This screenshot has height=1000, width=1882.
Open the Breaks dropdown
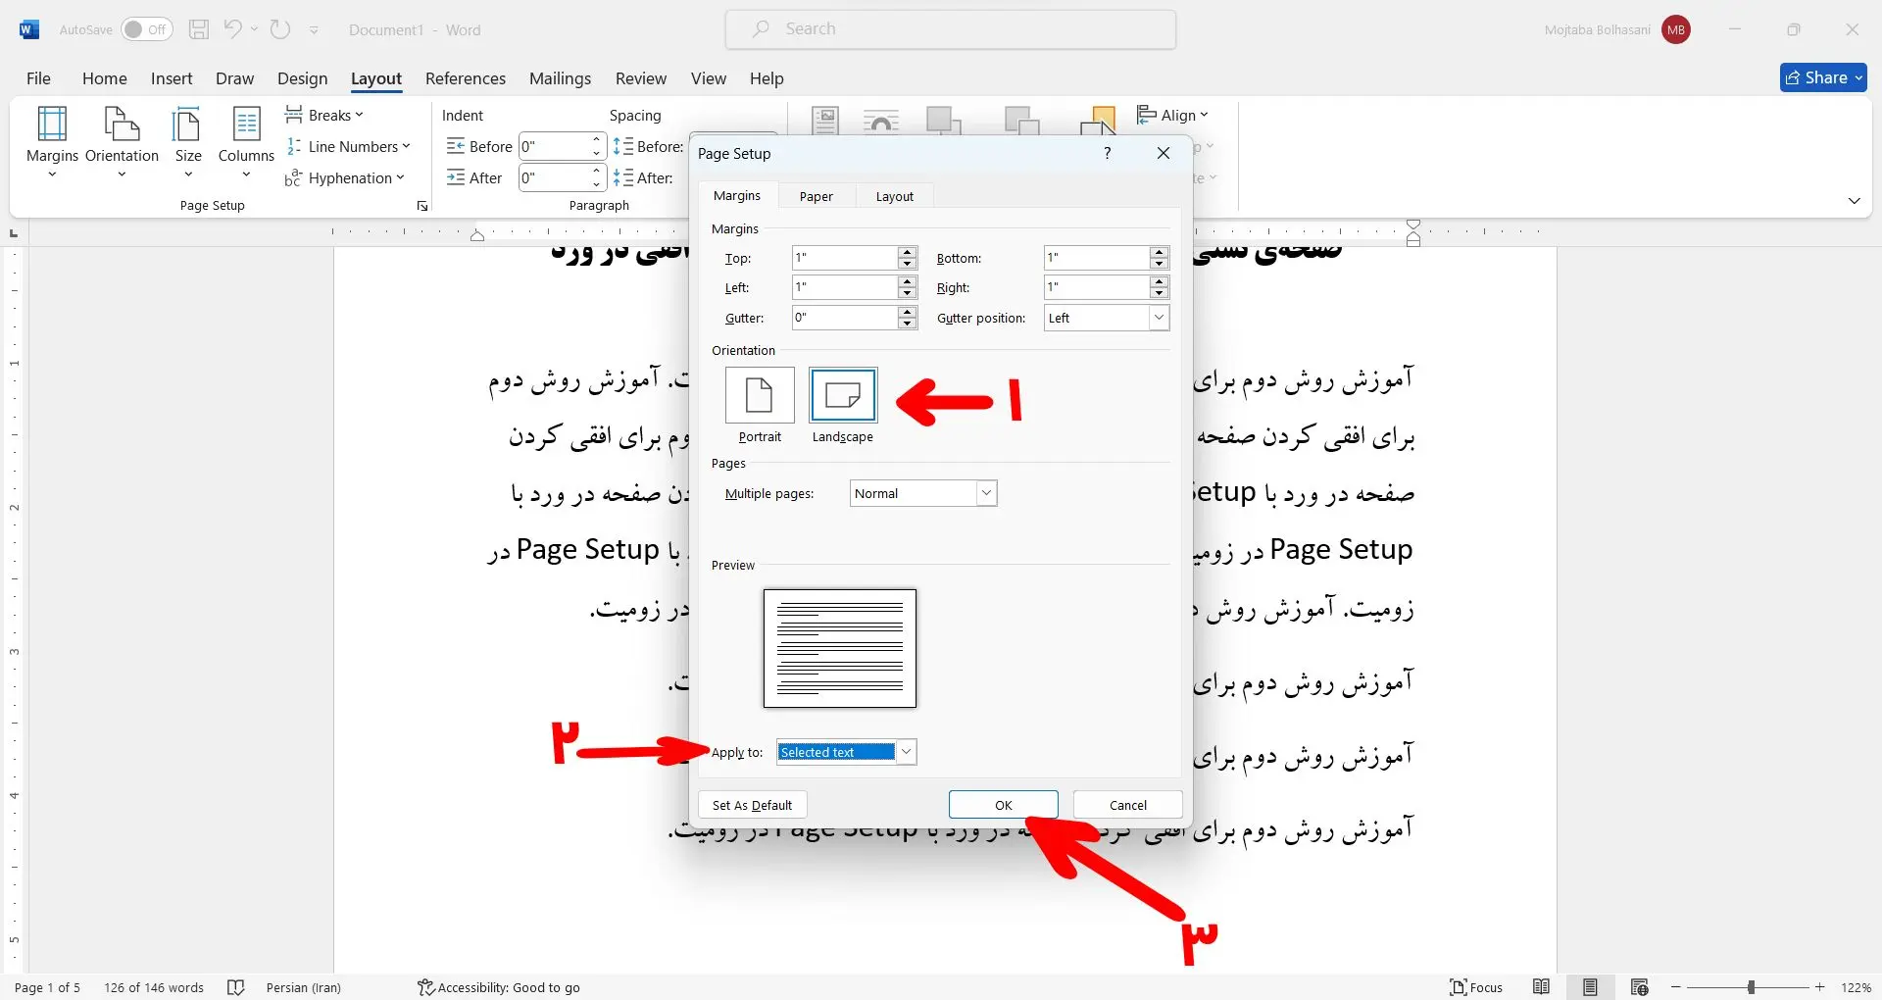point(324,115)
